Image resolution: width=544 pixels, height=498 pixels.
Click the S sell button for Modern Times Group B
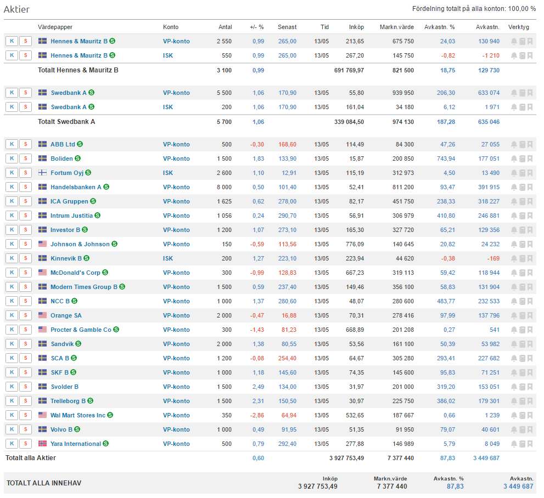tap(26, 287)
